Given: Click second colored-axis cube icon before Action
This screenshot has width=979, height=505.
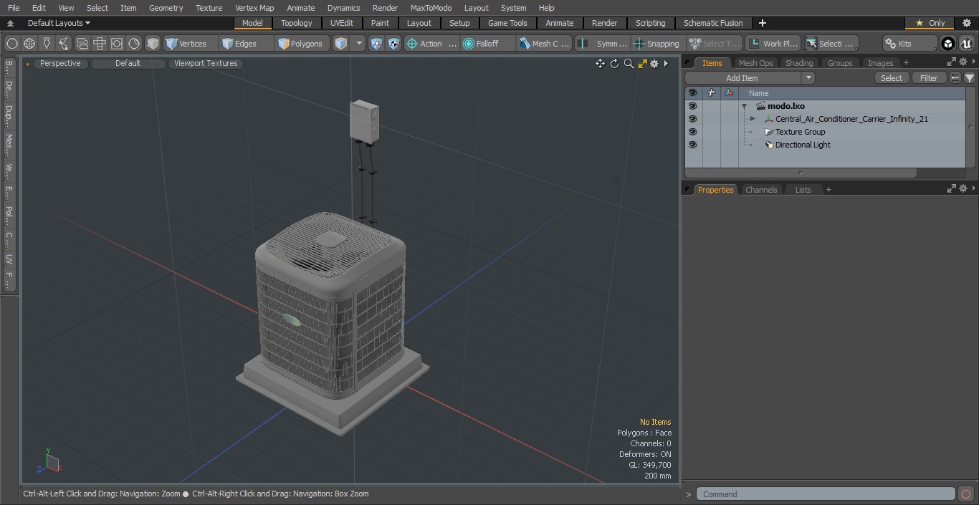Looking at the screenshot, I should pos(394,44).
